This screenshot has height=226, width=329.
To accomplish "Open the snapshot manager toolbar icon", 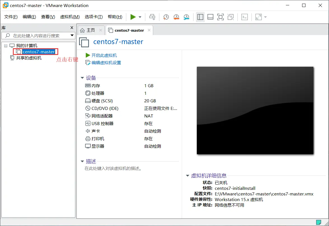I will pos(186,17).
